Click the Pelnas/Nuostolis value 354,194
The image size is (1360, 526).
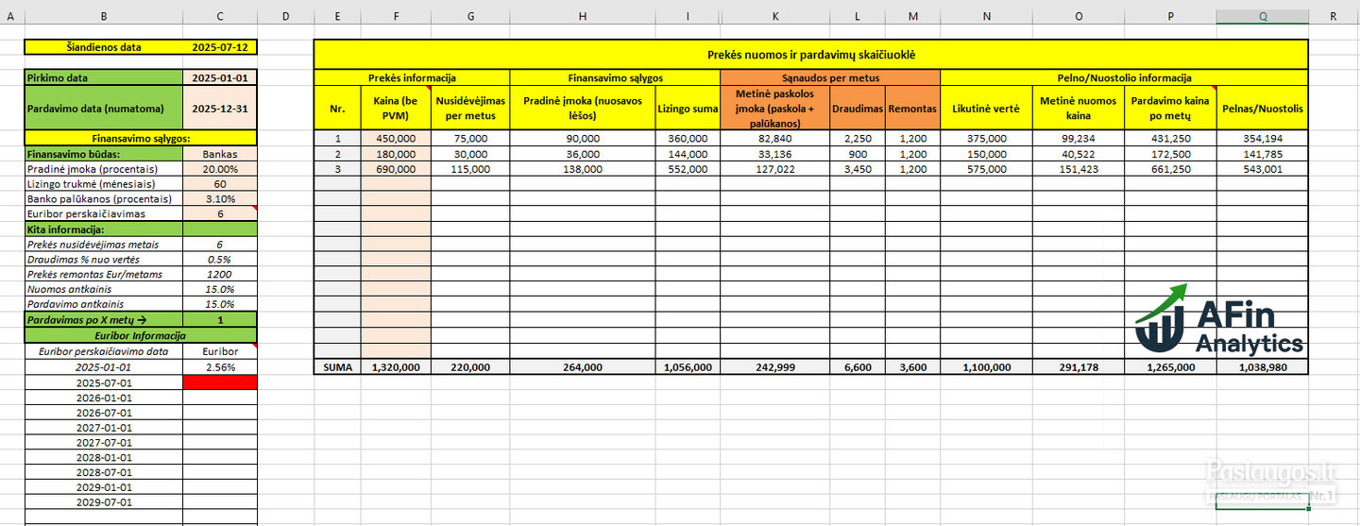1262,138
